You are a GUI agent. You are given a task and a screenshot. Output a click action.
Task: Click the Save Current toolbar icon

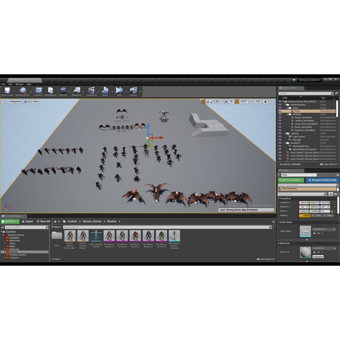7,92
